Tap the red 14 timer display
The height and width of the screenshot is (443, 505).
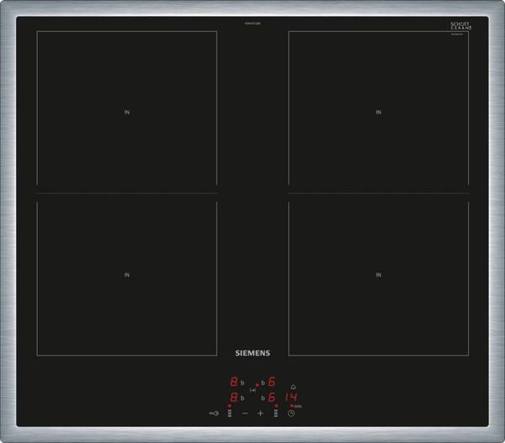tap(291, 398)
